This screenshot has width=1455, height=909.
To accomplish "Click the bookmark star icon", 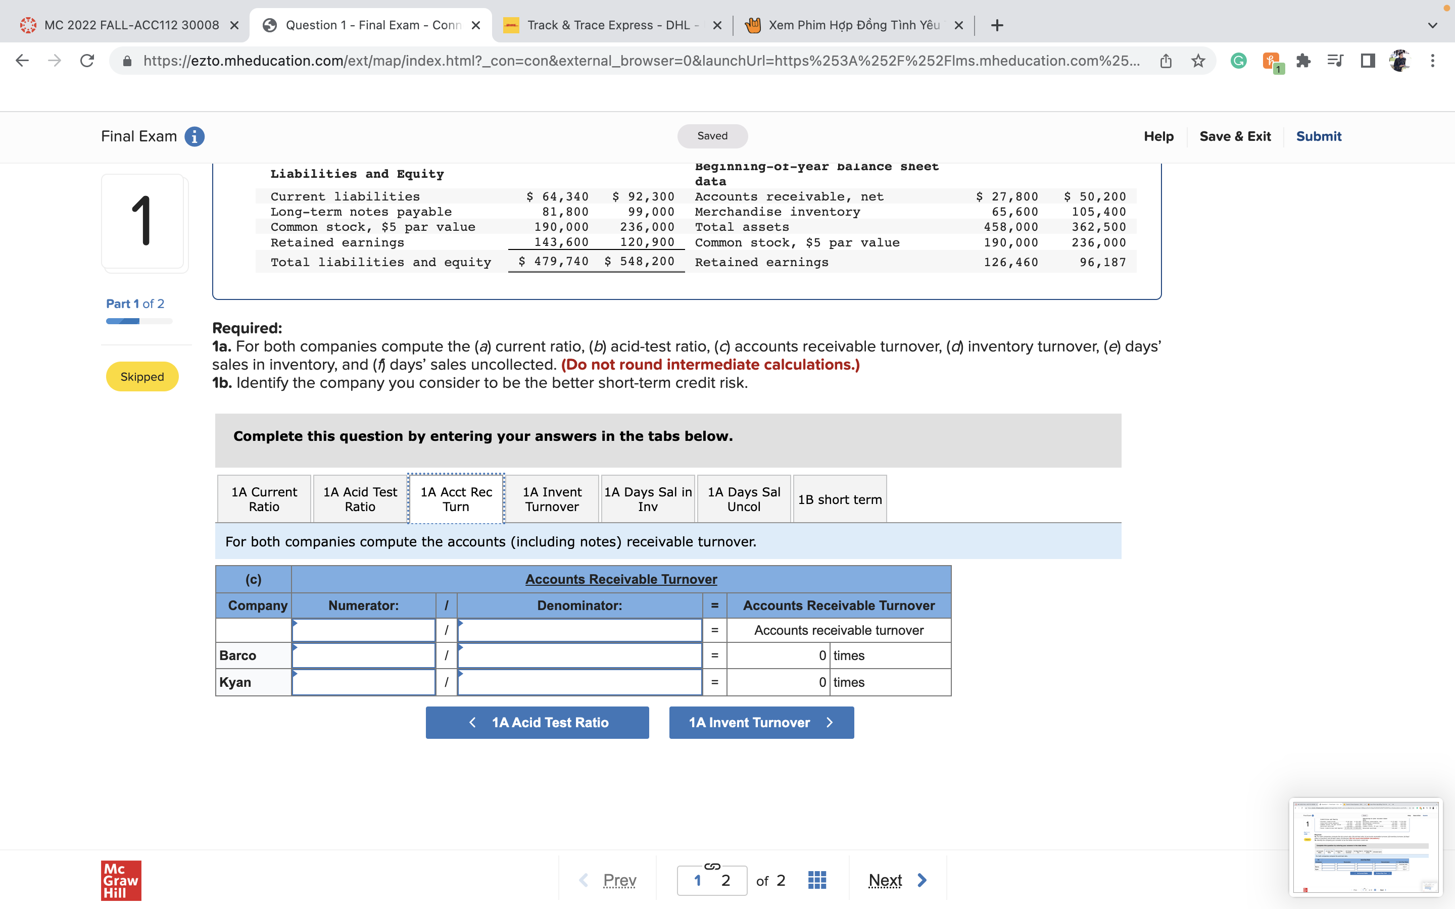I will [x=1198, y=61].
